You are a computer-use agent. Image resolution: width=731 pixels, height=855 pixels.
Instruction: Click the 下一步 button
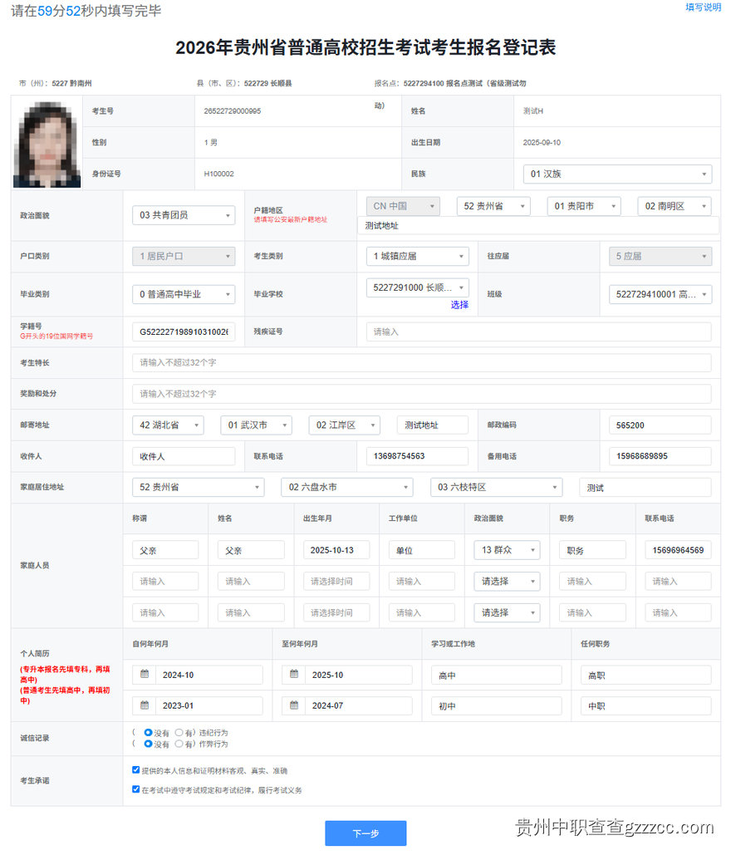coord(365,833)
